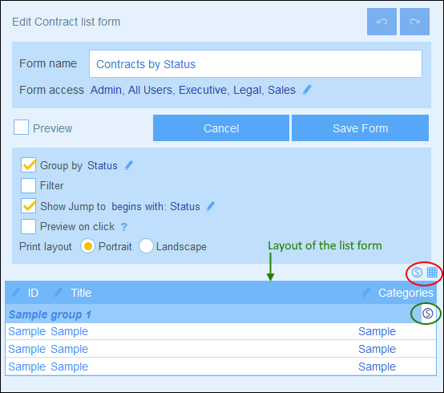
Task: Edit Group by Status pencil icon
Action: click(x=129, y=165)
